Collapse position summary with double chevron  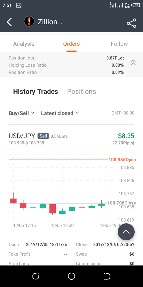click(x=133, y=62)
